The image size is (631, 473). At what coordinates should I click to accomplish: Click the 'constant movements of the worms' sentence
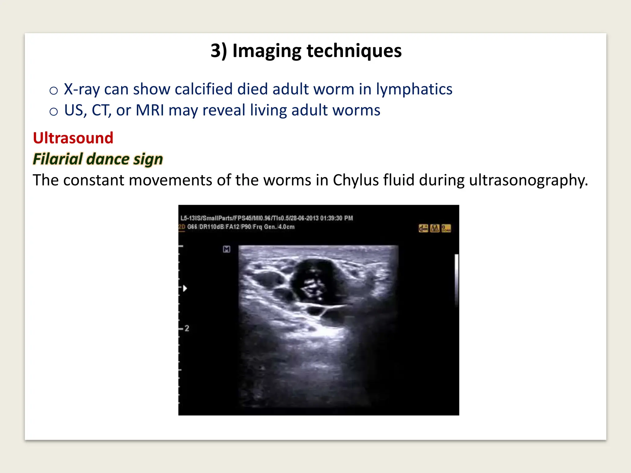pyautogui.click(x=310, y=180)
